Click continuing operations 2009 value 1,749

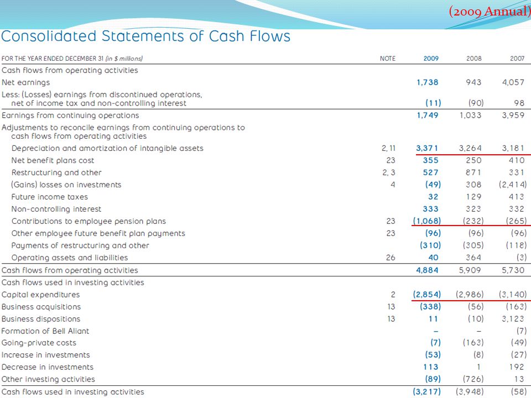coord(428,116)
